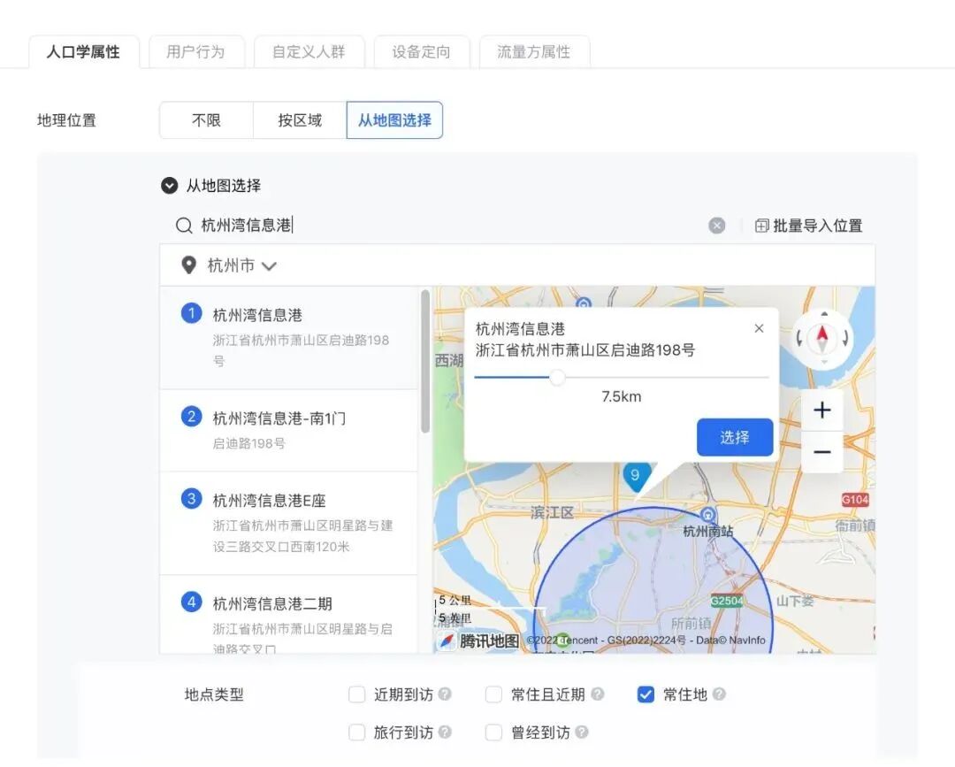This screenshot has height=767, width=955.
Task: Clear the search box with the × icon
Action: pos(717,225)
